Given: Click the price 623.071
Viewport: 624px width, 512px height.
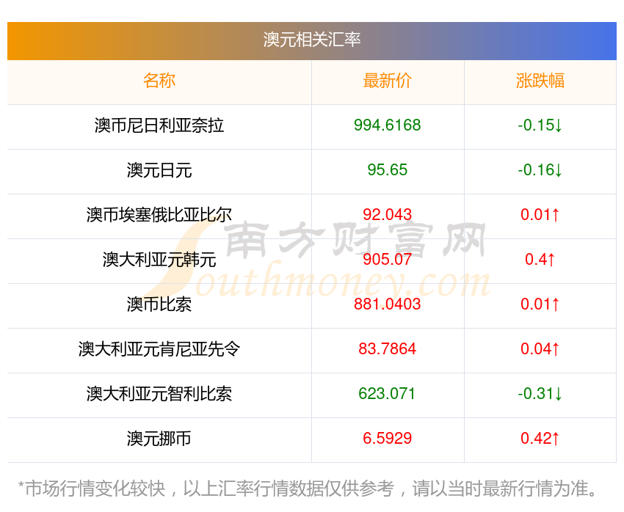Looking at the screenshot, I should click(387, 394).
